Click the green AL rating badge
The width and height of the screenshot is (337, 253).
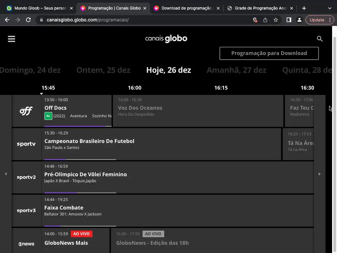pos(48,116)
